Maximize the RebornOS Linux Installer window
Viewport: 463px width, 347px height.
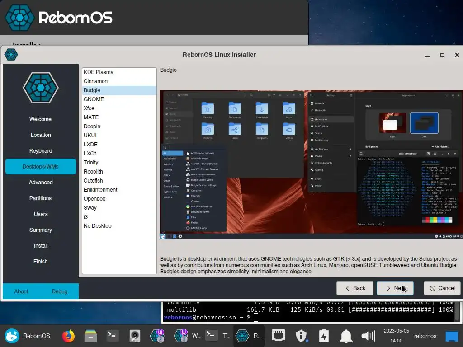tap(442, 55)
